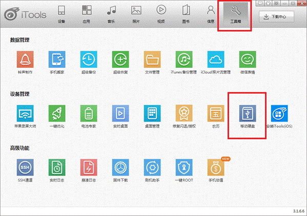Viewport: 307px width, 216px height.
Task: Run 一键优化 one-click optimize
Action: click(x=57, y=113)
